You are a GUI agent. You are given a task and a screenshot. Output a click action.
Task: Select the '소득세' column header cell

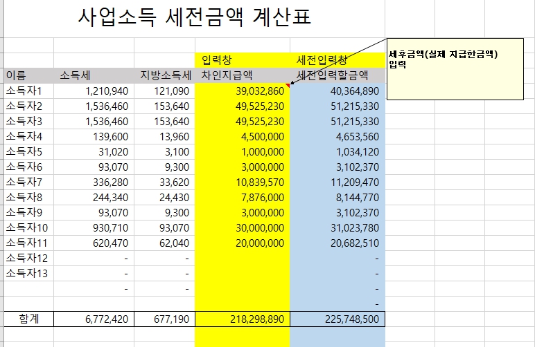[x=94, y=75]
